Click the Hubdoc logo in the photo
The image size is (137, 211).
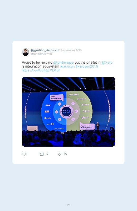point(86,111)
